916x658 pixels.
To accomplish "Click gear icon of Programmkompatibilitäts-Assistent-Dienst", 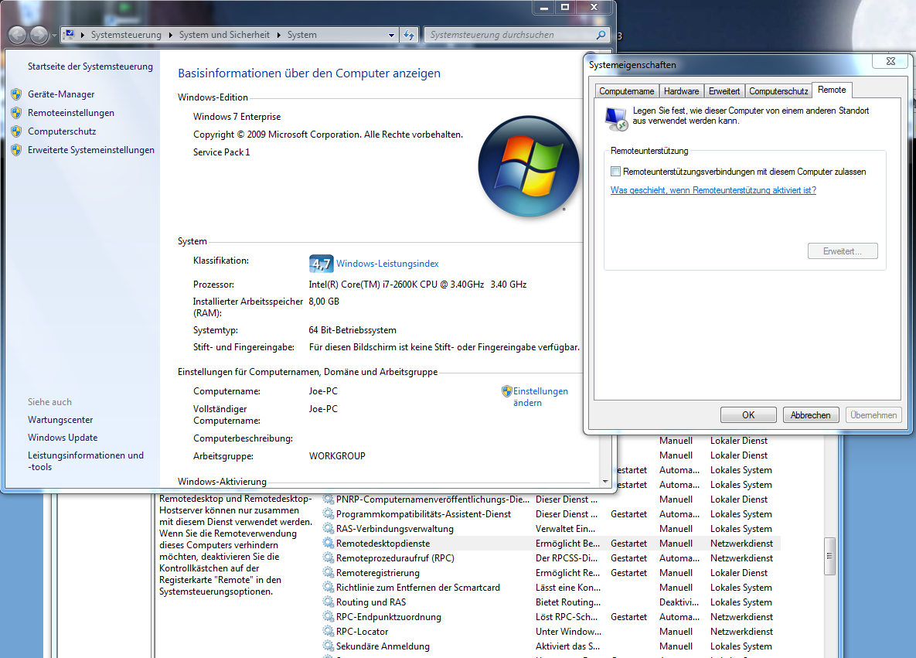I will [x=329, y=514].
